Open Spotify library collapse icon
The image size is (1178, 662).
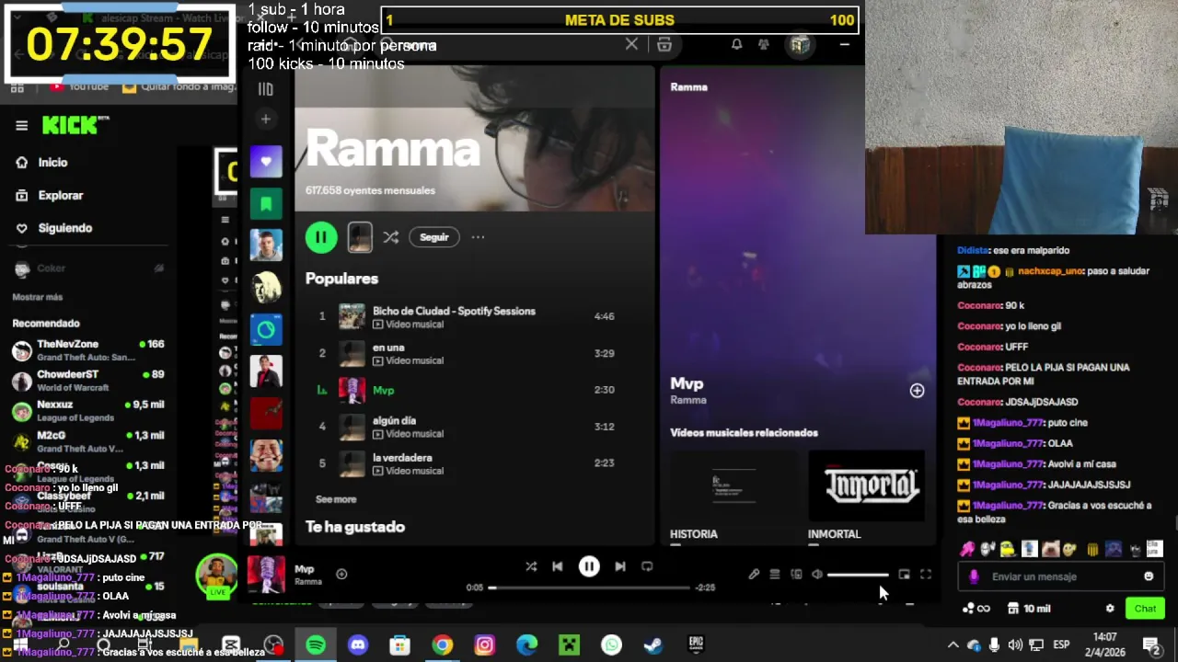point(265,89)
